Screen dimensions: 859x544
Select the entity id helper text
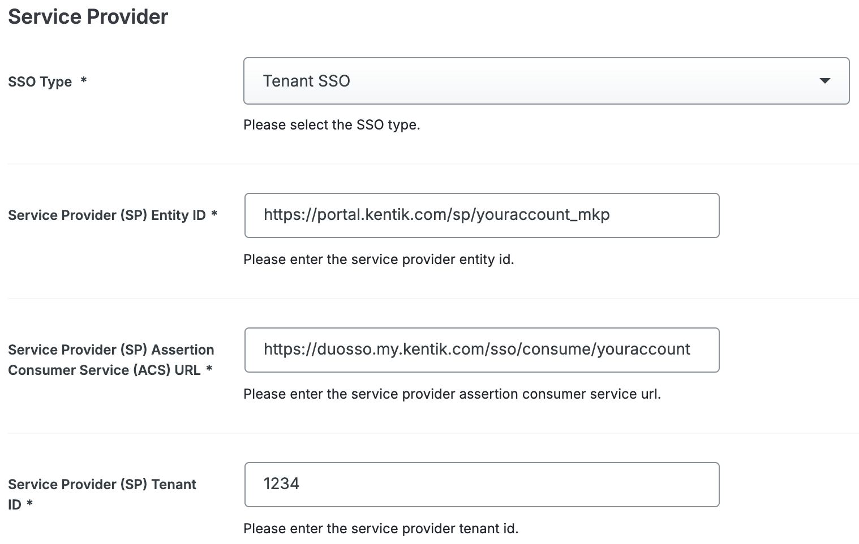379,259
